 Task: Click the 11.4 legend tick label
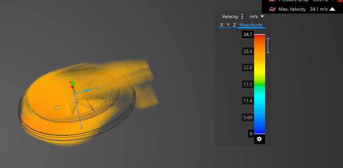pos(248,101)
